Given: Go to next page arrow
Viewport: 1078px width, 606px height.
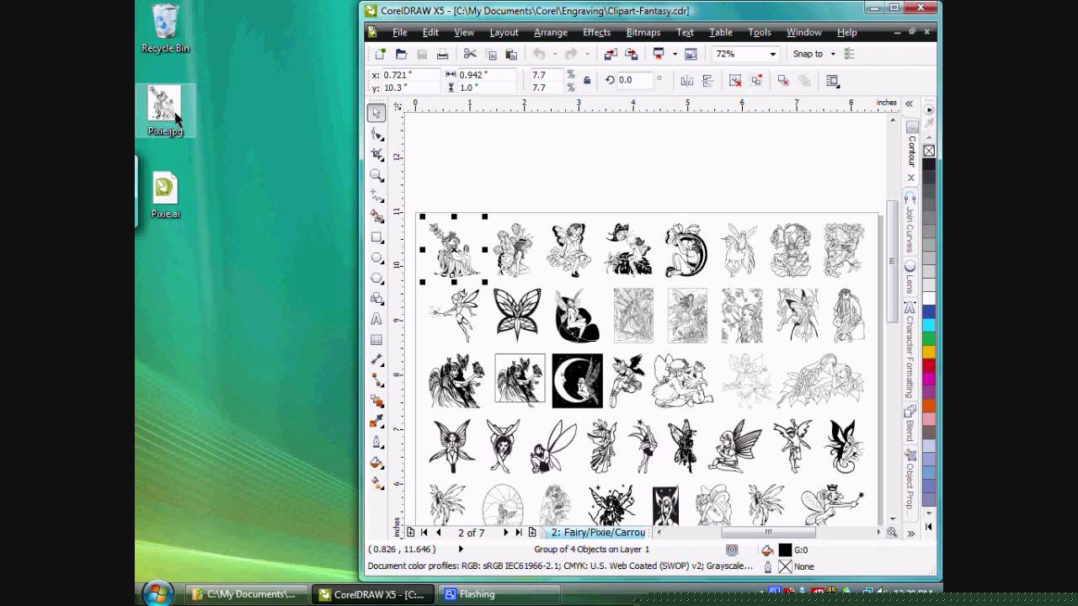Looking at the screenshot, I should (505, 532).
